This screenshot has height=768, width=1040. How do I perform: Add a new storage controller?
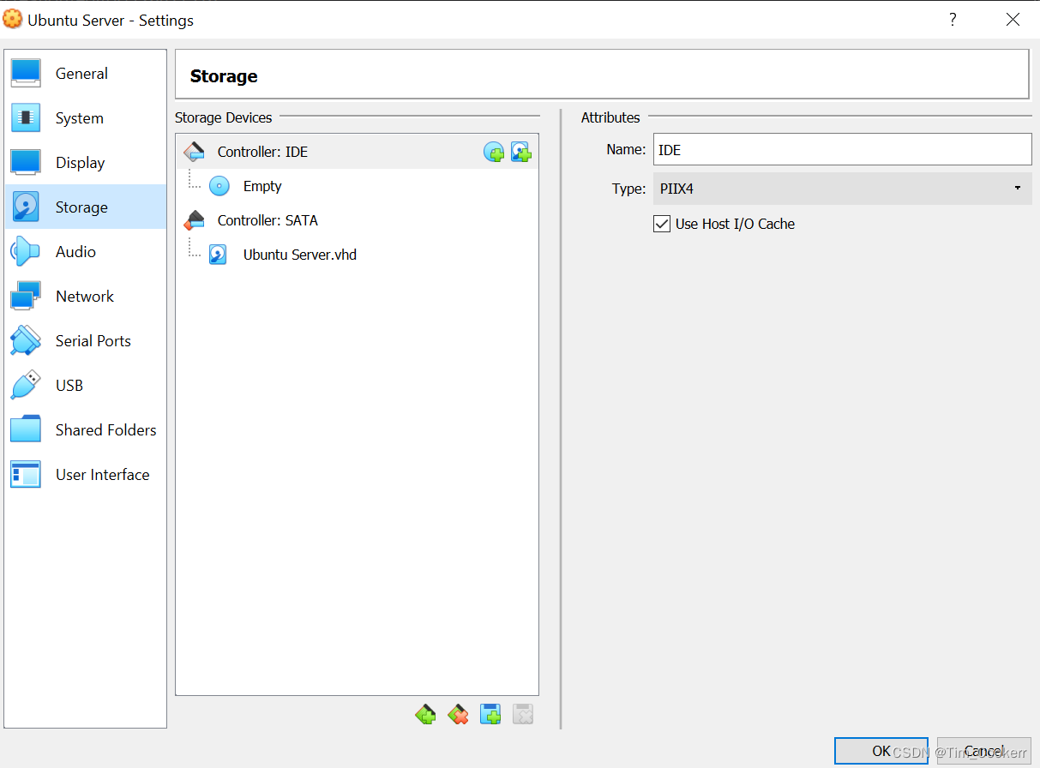pos(425,713)
